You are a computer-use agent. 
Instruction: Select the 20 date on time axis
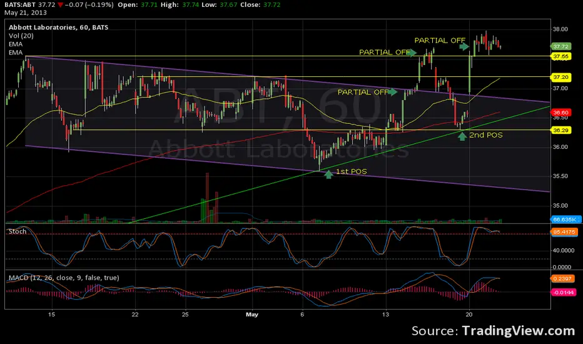click(x=469, y=315)
